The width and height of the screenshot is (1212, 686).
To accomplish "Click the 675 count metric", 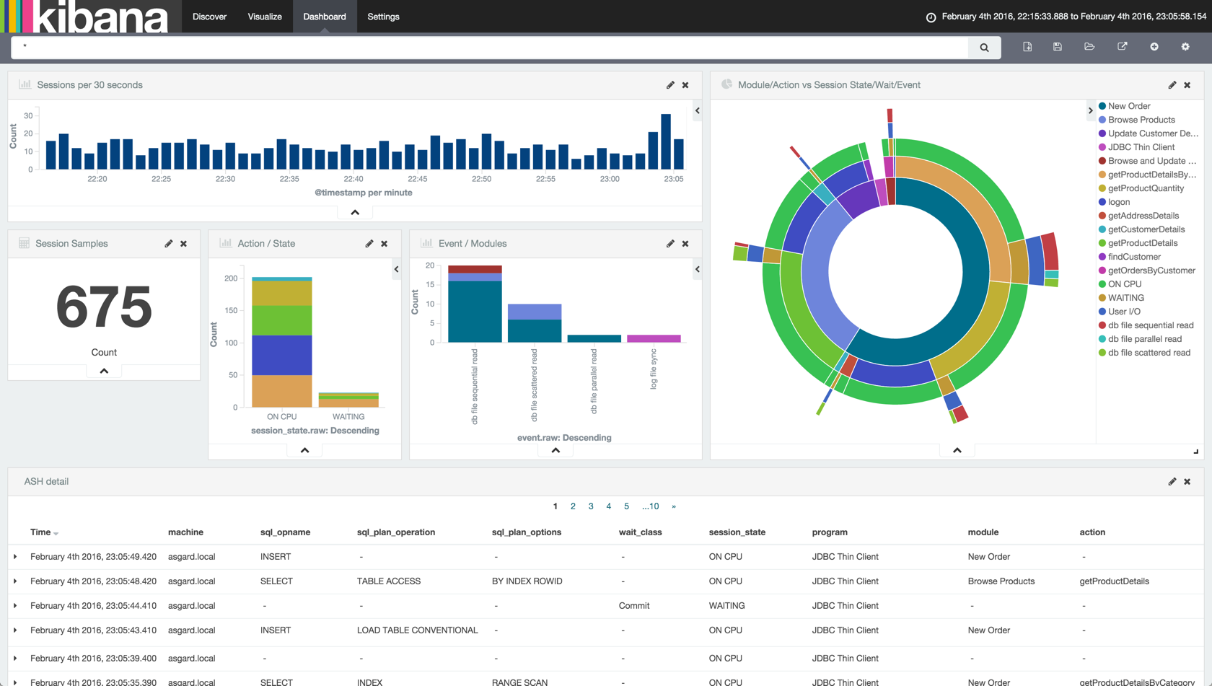I will pos(104,307).
